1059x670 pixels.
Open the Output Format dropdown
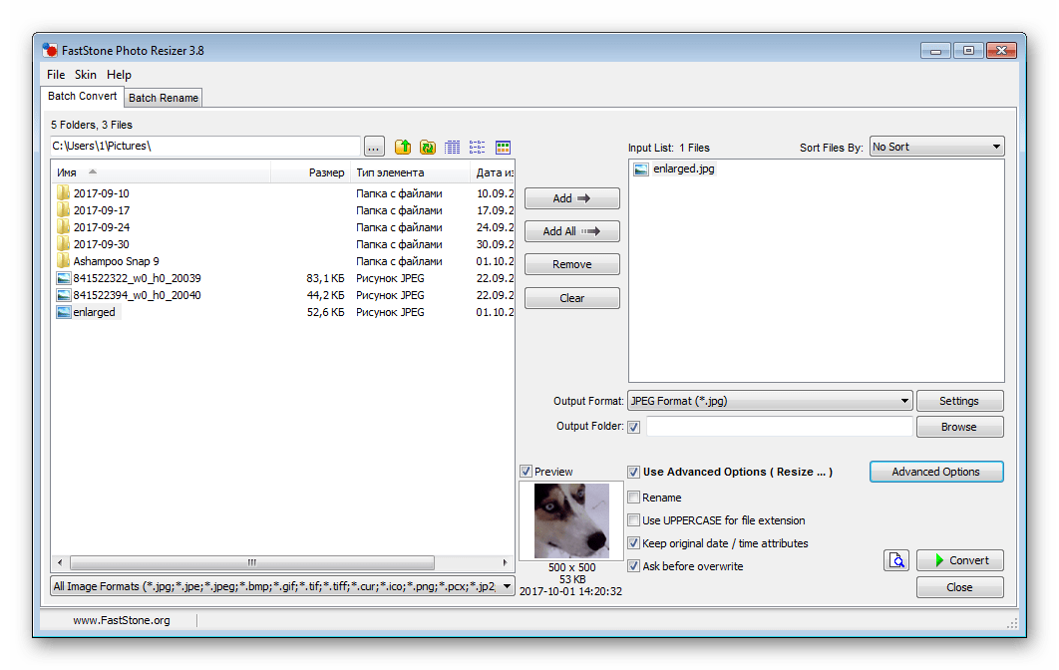pyautogui.click(x=770, y=401)
